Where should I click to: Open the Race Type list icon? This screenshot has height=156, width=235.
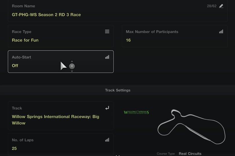pyautogui.click(x=107, y=31)
